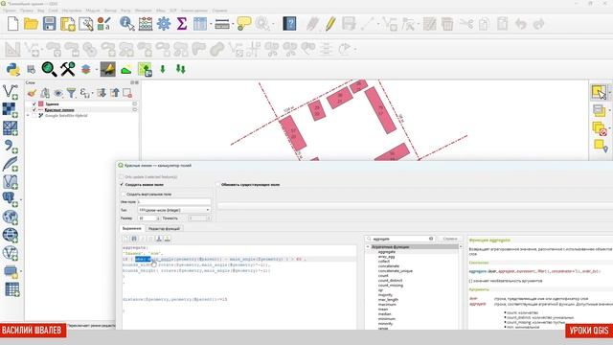This screenshot has height=345, width=613.
Task: Toggle Создать новое поле checkbox
Action: [x=122, y=184]
